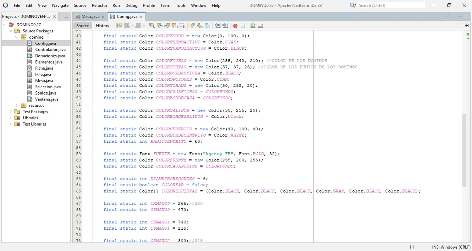Viewport: 472px width, 251px height.
Task: Expand the recursos package node
Action: tap(17, 106)
